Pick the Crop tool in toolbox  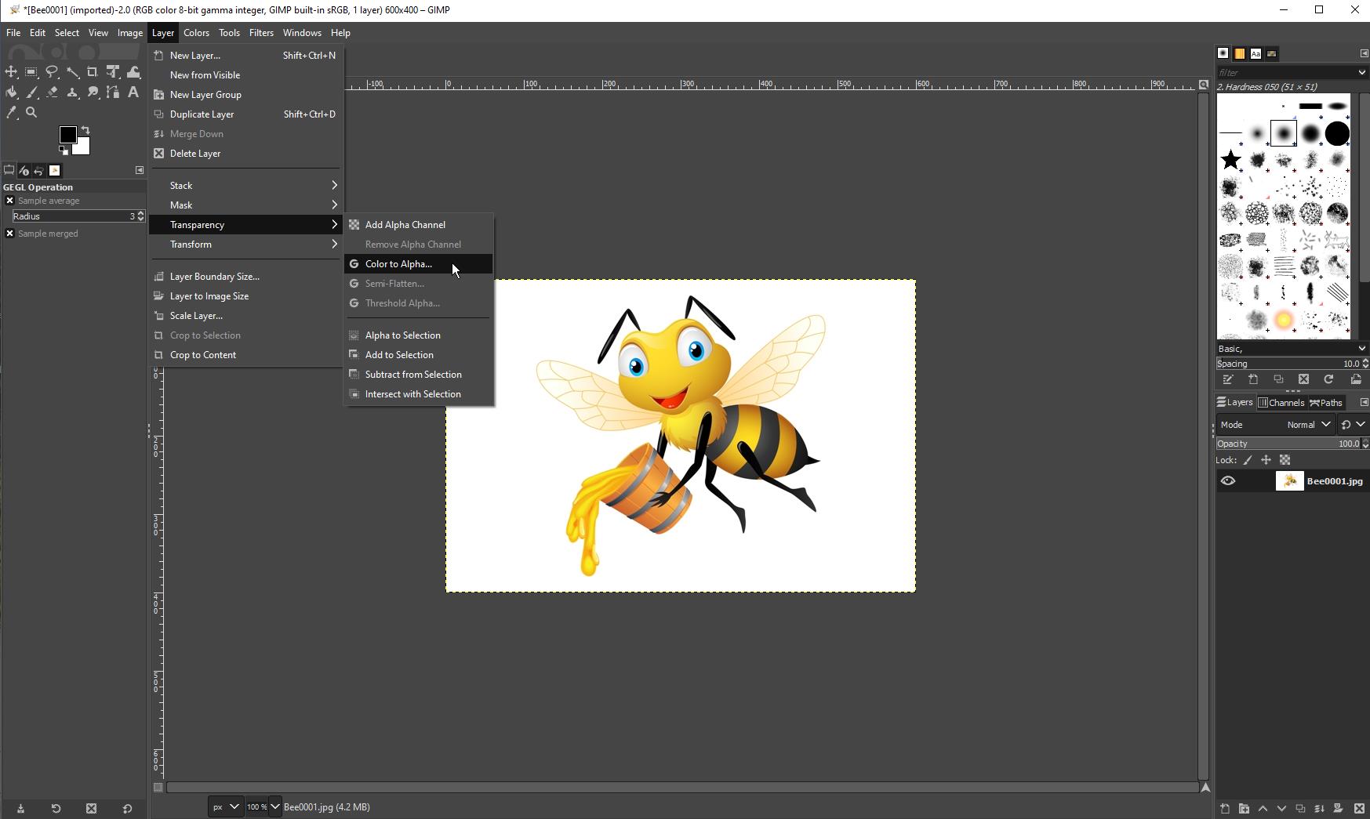93,72
